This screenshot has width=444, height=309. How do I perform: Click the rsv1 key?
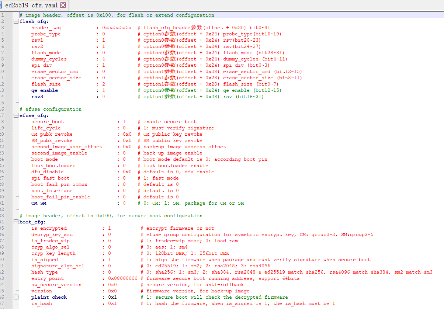click(x=37, y=40)
